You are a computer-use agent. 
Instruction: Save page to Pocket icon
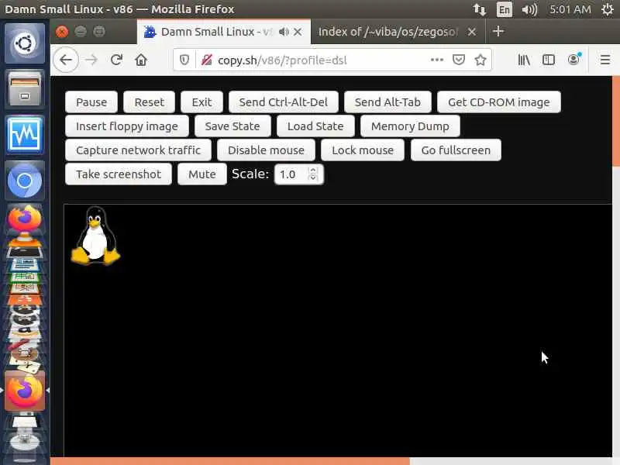tap(458, 60)
